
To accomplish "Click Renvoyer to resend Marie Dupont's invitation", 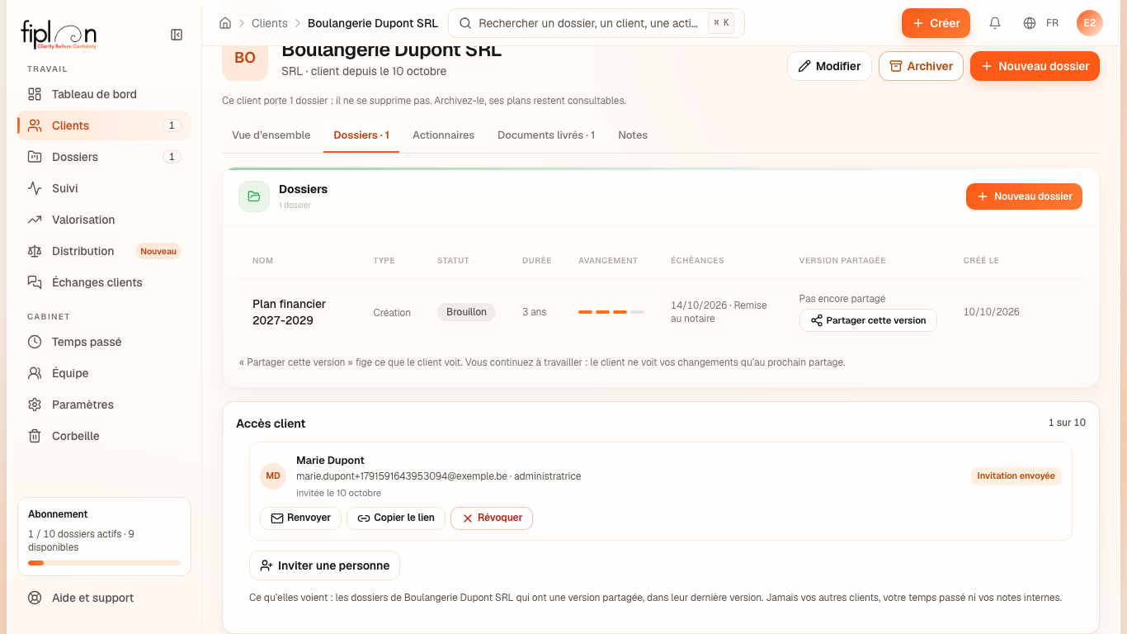I will pyautogui.click(x=300, y=518).
